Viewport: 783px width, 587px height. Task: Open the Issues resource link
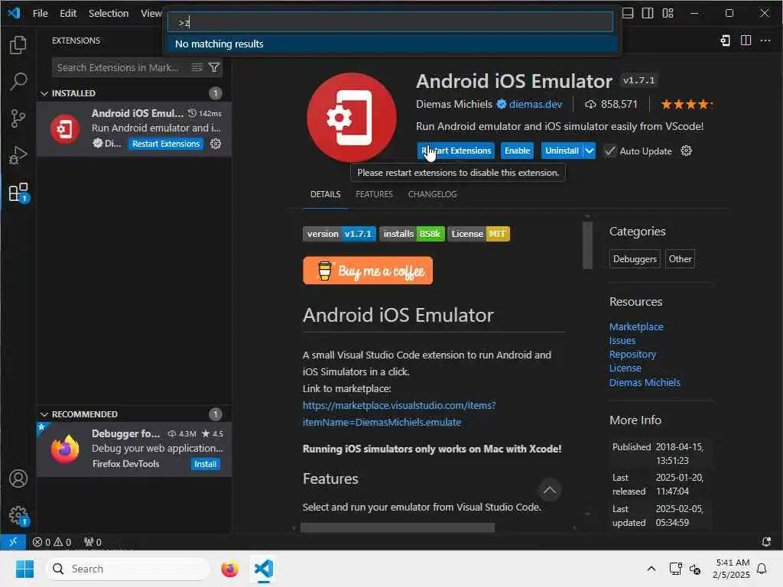click(622, 340)
